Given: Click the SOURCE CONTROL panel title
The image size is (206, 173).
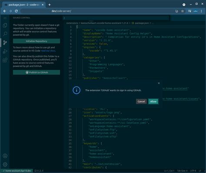Looking at the screenshot, I should 22,18.
